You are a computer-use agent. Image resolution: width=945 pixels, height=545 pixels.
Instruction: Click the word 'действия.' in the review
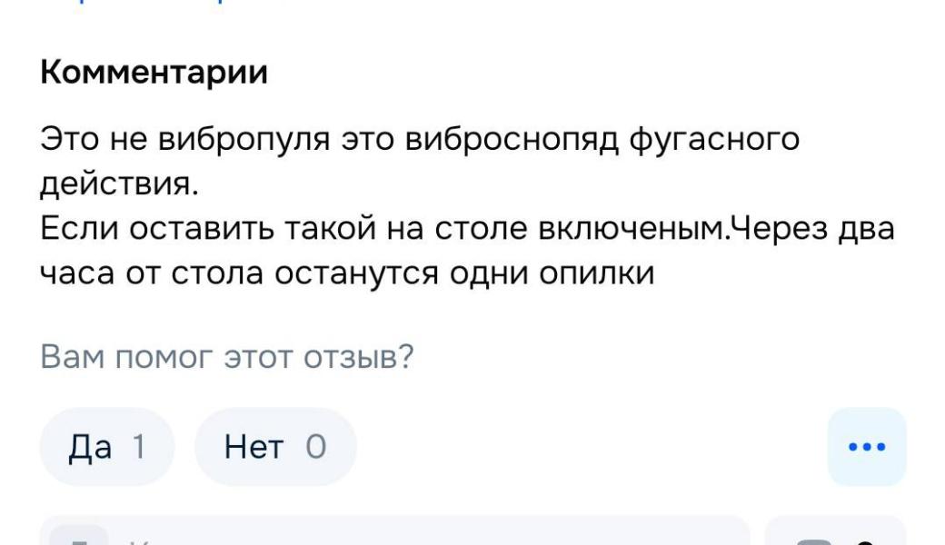pyautogui.click(x=119, y=183)
